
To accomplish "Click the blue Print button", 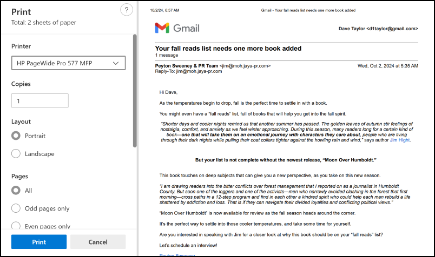I will (x=39, y=242).
